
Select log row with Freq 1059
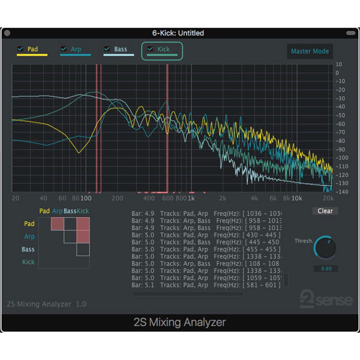pyautogui.click(x=206, y=278)
